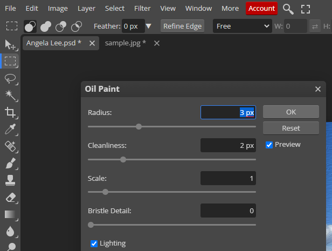Viewport: 332px width, 251px height.
Task: Click Reset in Oil Paint dialog
Action: point(291,128)
